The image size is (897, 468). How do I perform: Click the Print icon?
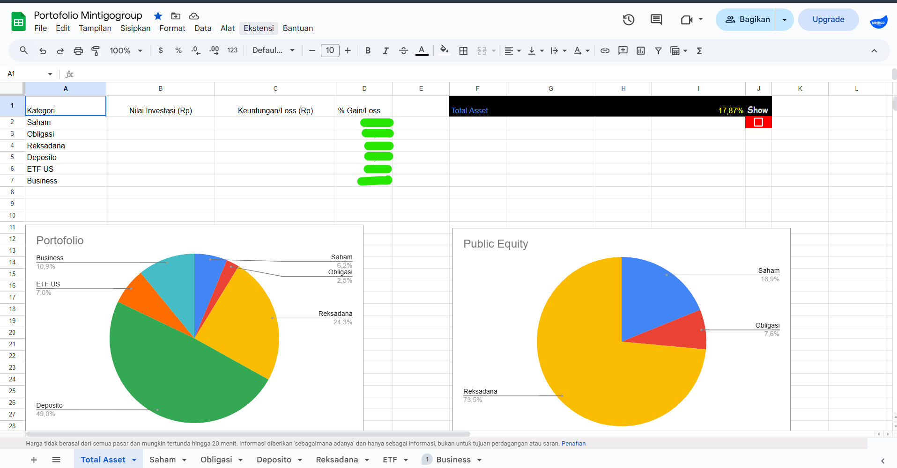[x=78, y=51]
